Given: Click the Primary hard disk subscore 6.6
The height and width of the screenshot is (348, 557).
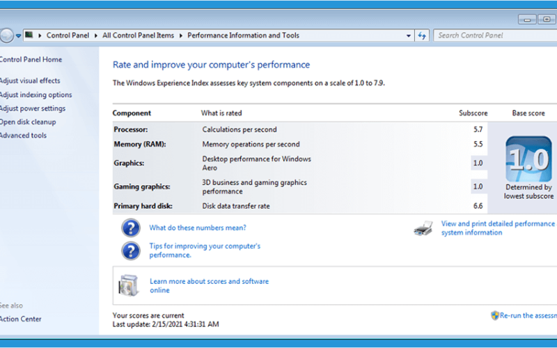Looking at the screenshot, I should click(x=478, y=206).
